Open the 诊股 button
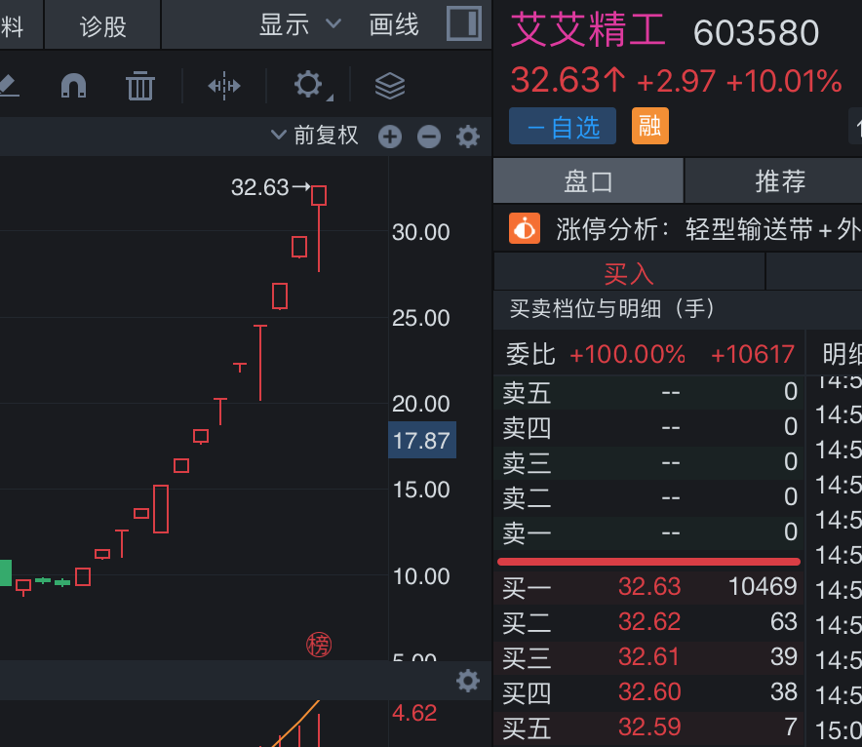 click(x=102, y=25)
